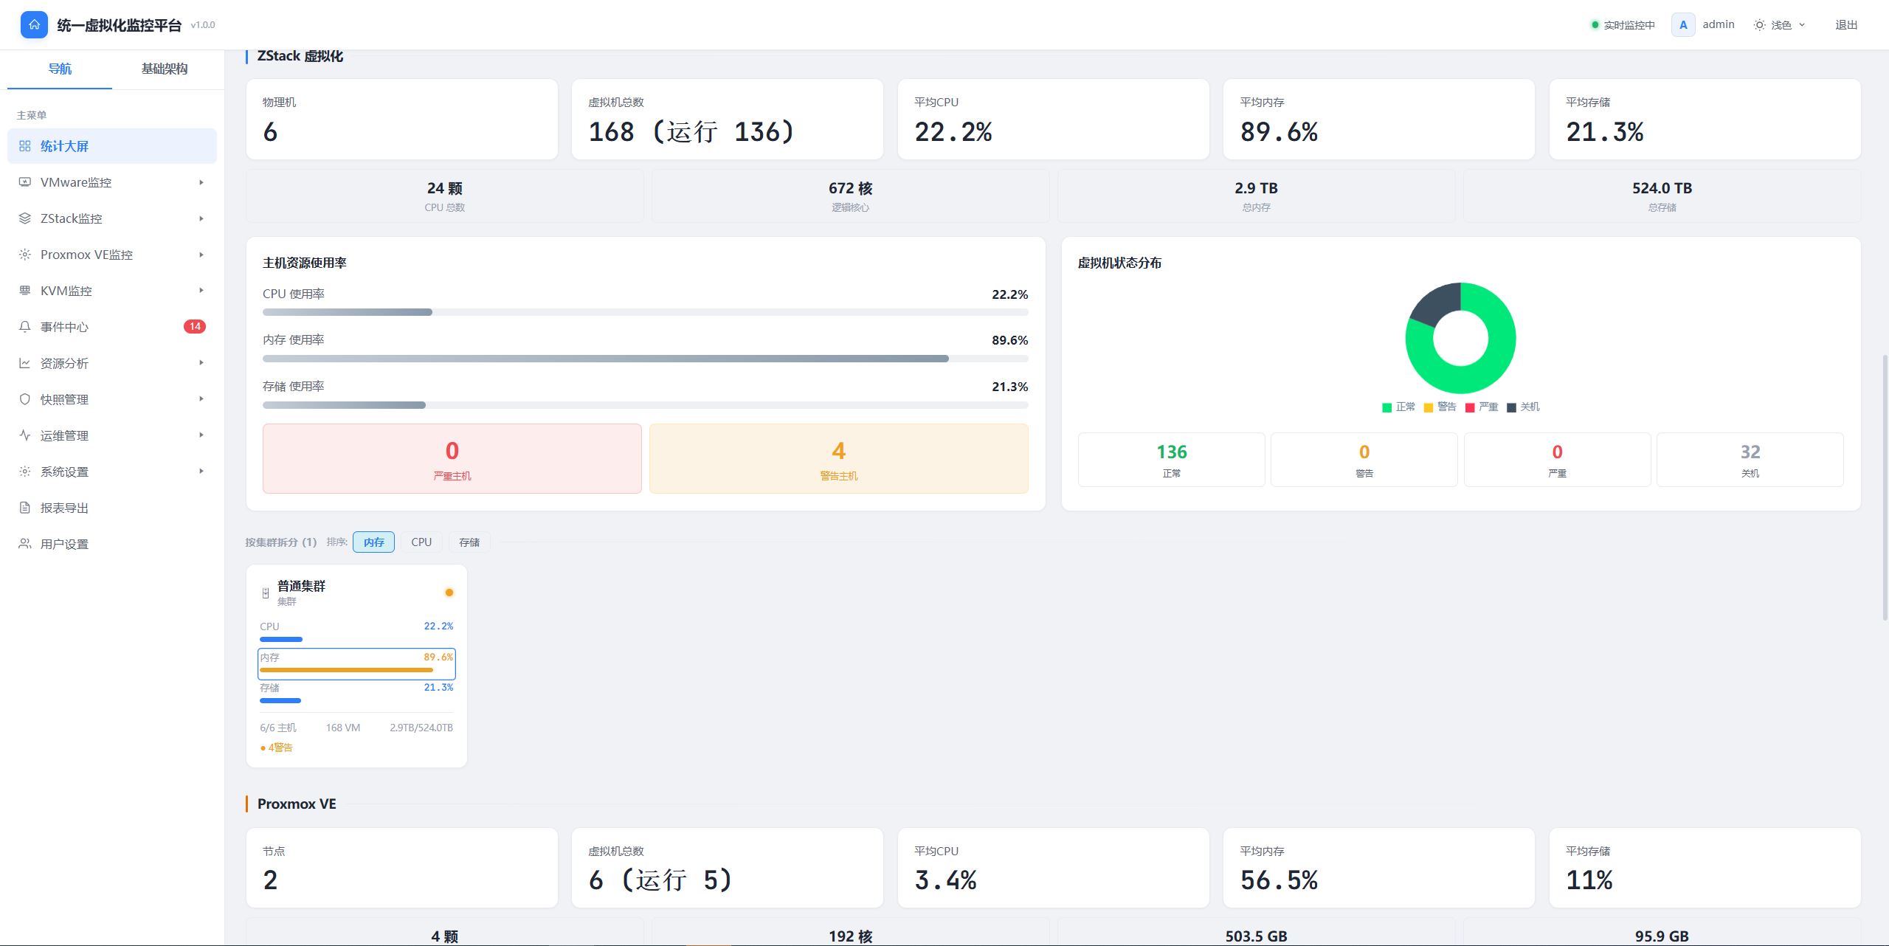Expand the Proxmox VE监控 submenu arrow
Screen dimensions: 1889x946
tap(201, 255)
